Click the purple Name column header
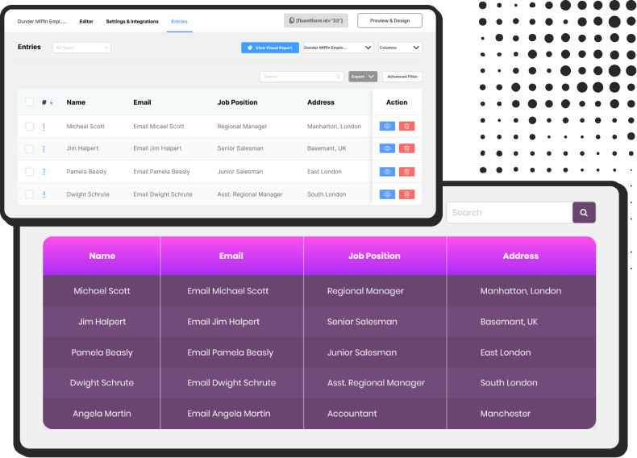Screen dimensions: 637x458 (x=102, y=256)
